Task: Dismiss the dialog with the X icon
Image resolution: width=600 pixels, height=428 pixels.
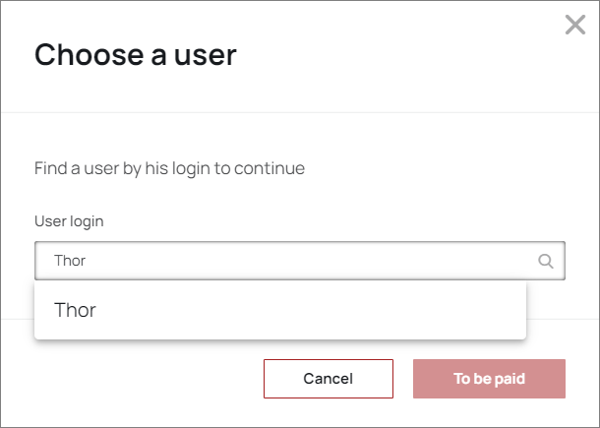Action: 575,25
